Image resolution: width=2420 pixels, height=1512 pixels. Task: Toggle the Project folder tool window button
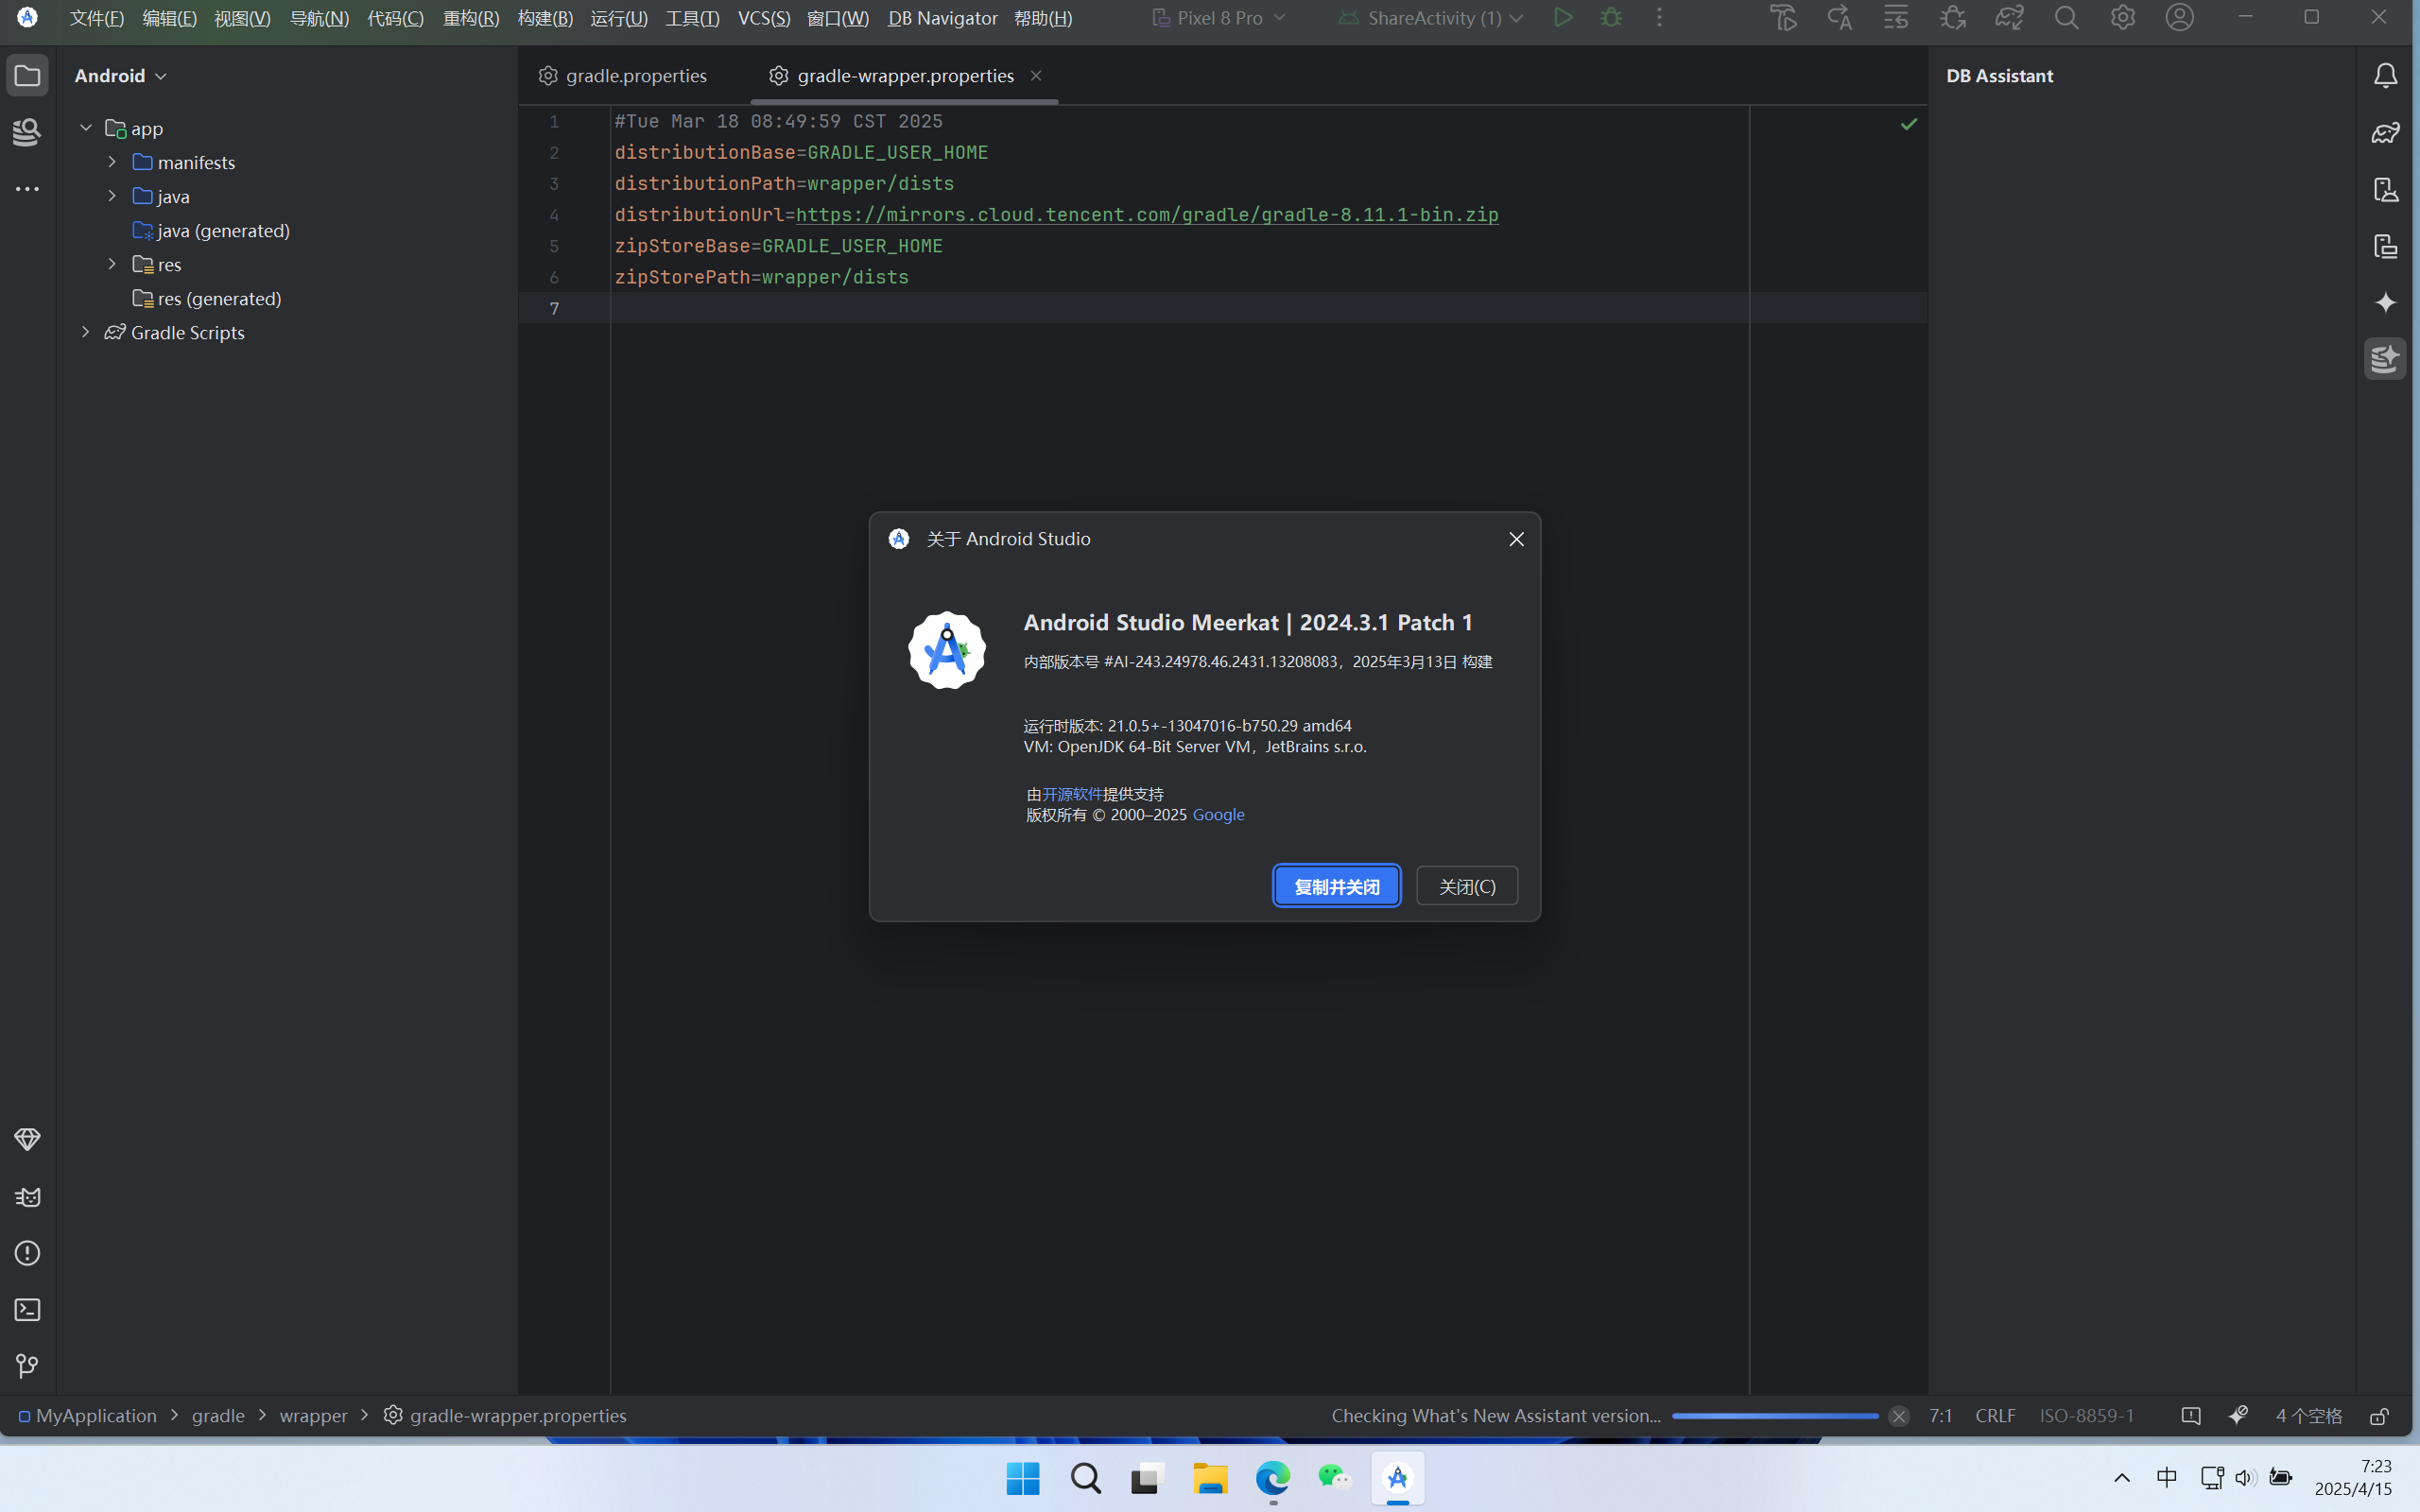click(x=27, y=76)
